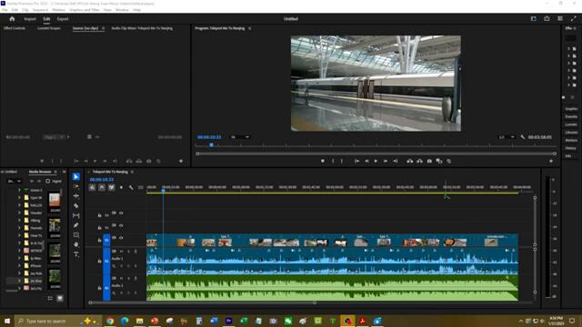This screenshot has width=582, height=327.
Task: Open Timeline Display Settings wrench
Action: (x=131, y=188)
